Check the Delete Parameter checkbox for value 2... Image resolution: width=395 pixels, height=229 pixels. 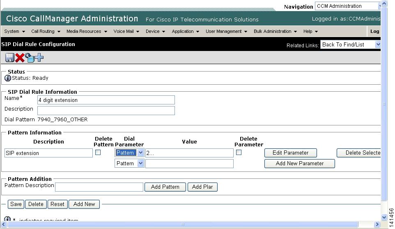coord(239,153)
